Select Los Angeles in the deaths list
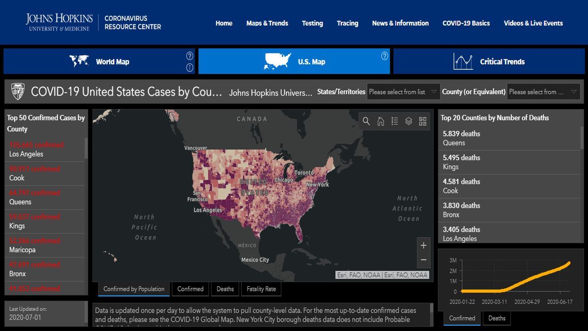588x331 pixels. click(509, 233)
